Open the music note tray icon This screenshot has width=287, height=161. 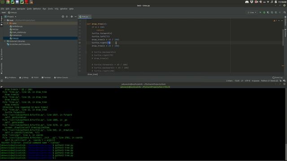pos(272,2)
